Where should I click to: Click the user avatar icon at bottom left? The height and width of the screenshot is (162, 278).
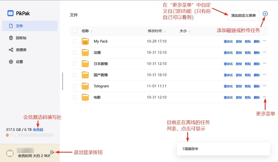(10, 153)
